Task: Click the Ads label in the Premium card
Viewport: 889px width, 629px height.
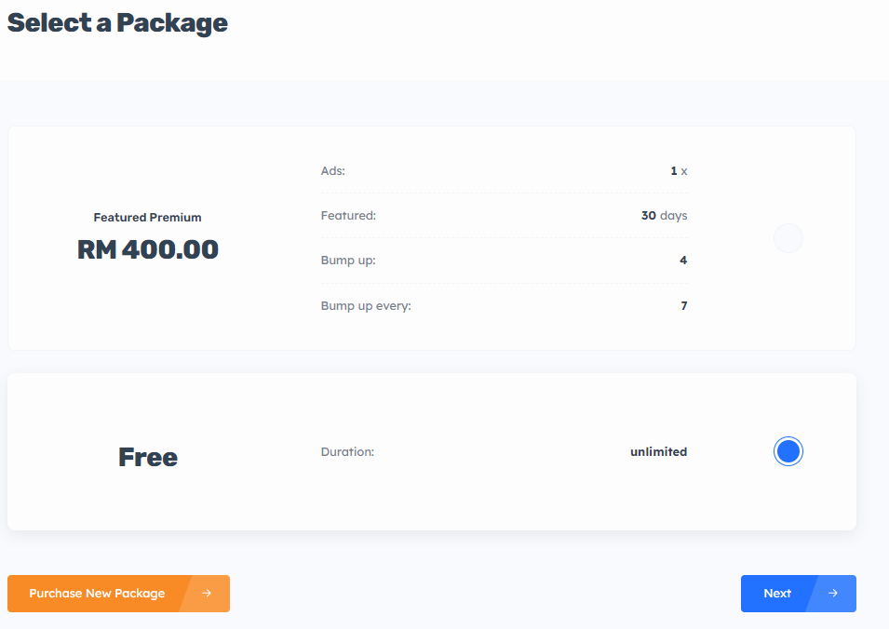Action: (x=333, y=171)
